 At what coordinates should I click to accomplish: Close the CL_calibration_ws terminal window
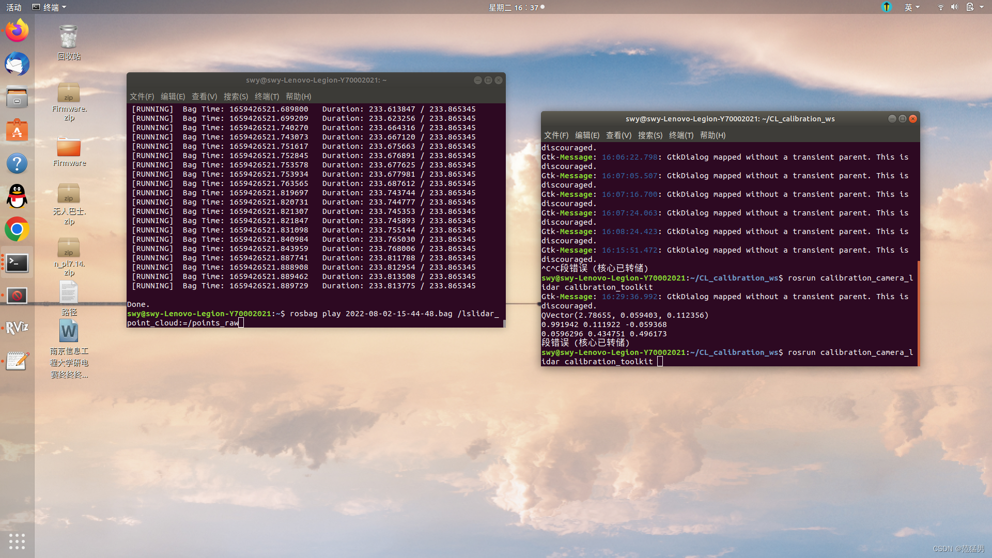point(913,119)
